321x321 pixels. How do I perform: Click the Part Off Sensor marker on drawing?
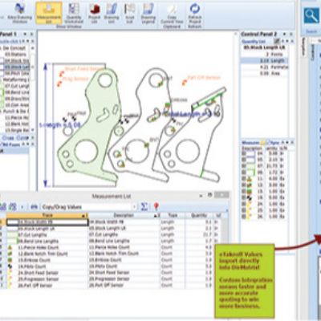tap(185, 83)
